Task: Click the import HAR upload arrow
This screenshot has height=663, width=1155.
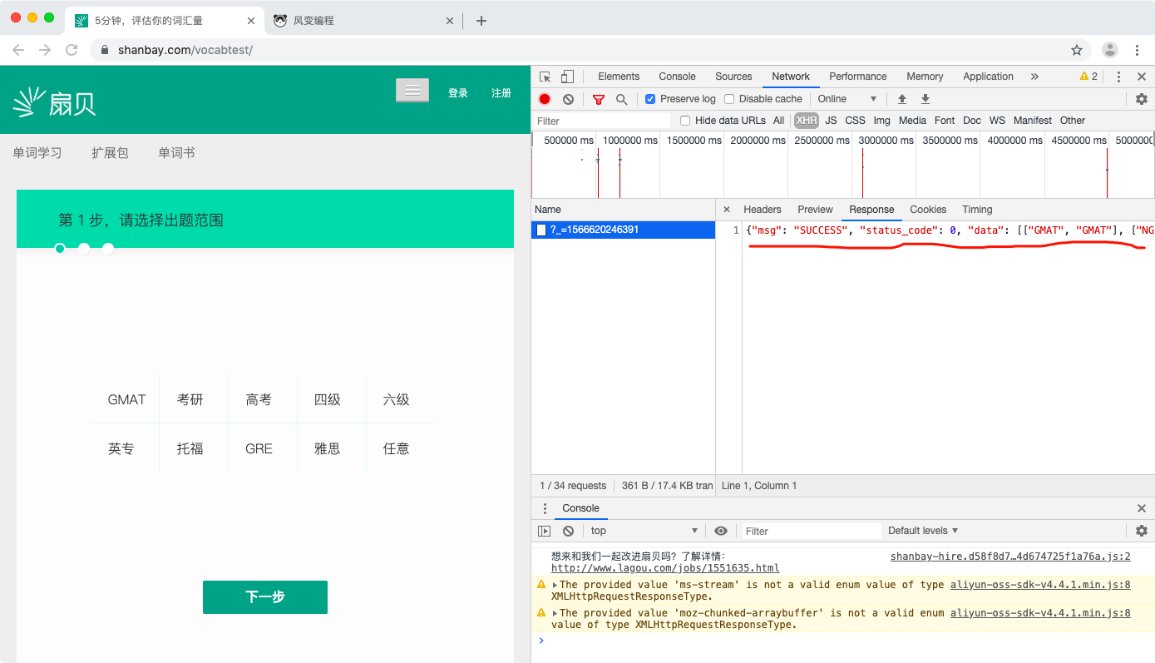Action: (902, 99)
